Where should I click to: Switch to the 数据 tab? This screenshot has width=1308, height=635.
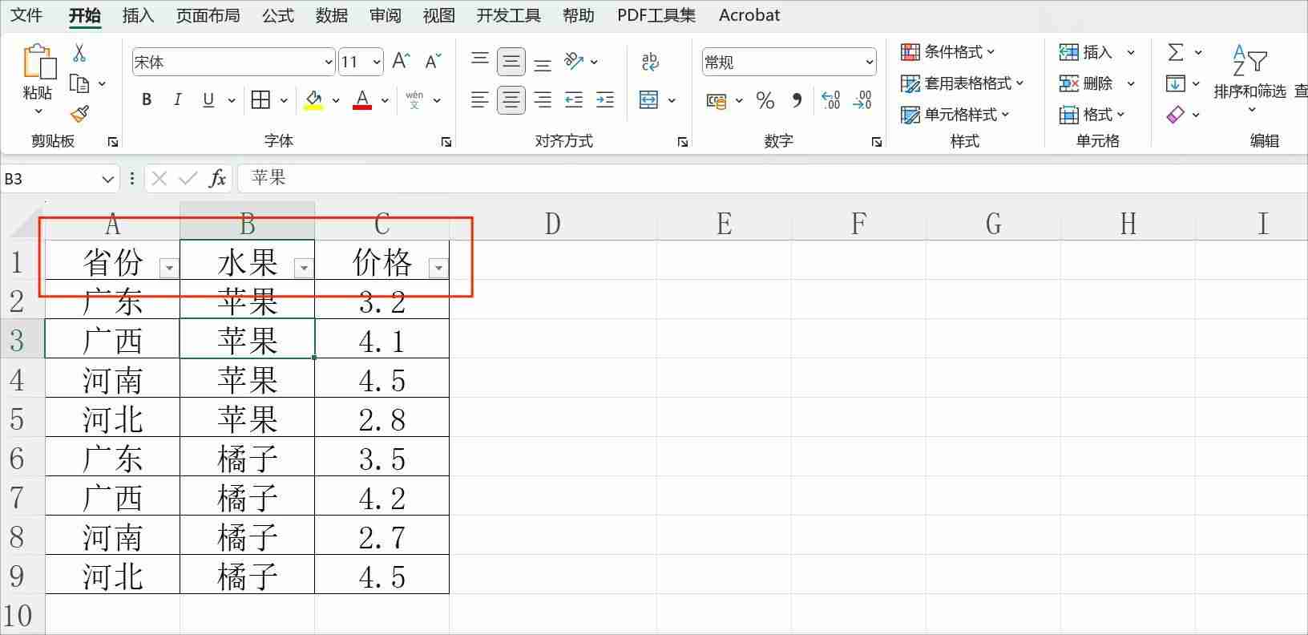click(332, 15)
